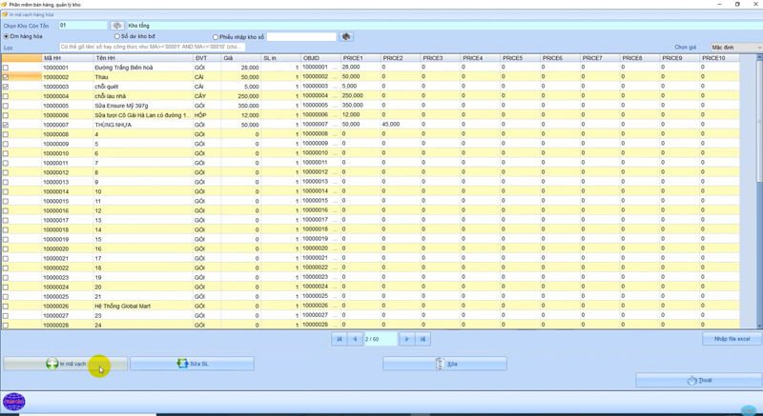Screen dimensions: 763x416
Task: Go to the first page of records
Action: (x=339, y=339)
